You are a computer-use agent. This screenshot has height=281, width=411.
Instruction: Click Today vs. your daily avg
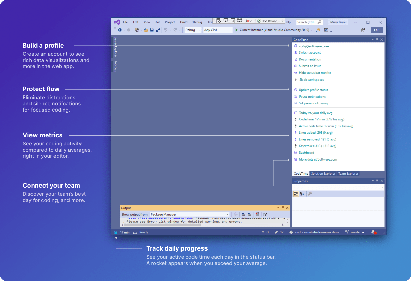(315, 113)
